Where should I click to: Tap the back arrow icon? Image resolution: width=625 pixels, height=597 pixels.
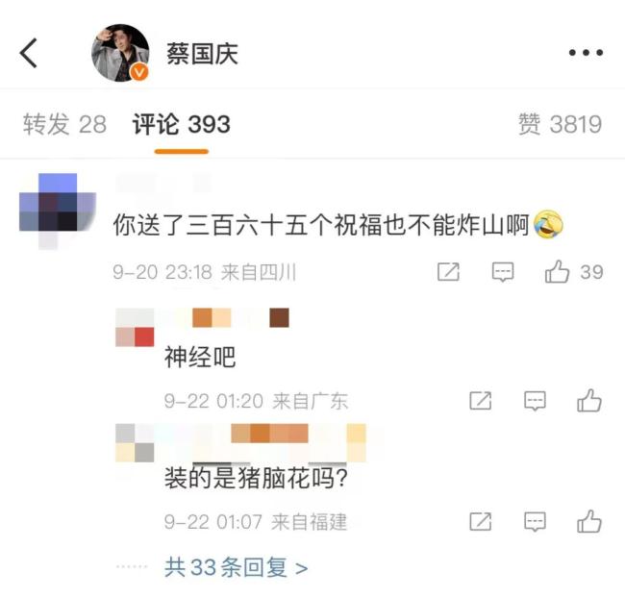(x=28, y=53)
